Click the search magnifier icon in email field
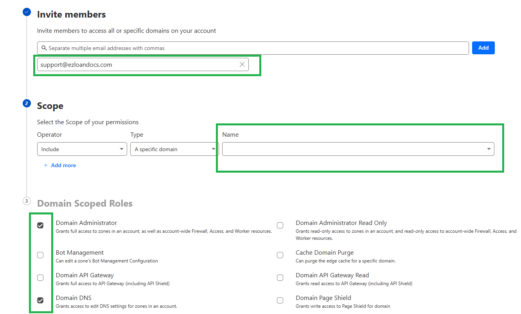The width and height of the screenshot is (521, 314). (44, 48)
